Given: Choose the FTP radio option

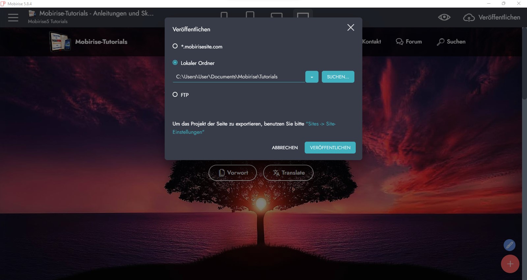Looking at the screenshot, I should [x=175, y=95].
